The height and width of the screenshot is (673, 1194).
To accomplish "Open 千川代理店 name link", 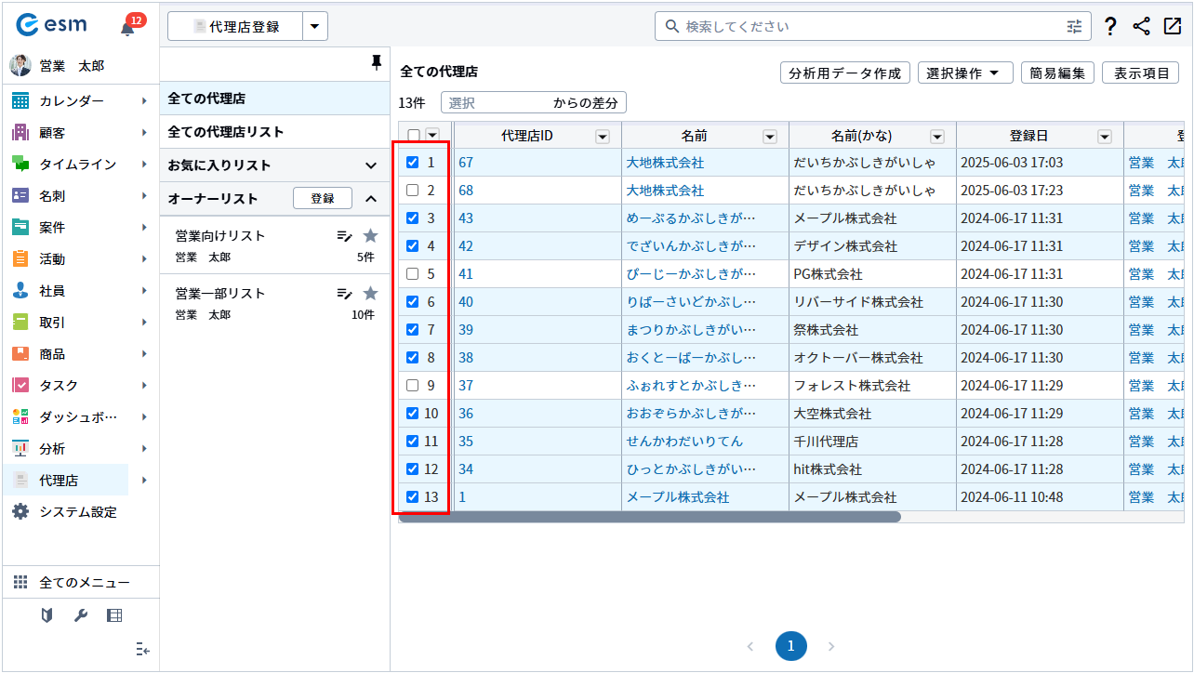I will point(684,442).
